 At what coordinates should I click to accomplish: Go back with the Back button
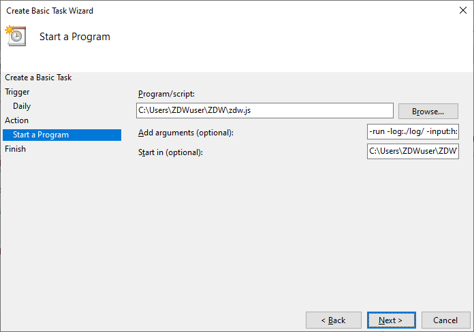334,320
